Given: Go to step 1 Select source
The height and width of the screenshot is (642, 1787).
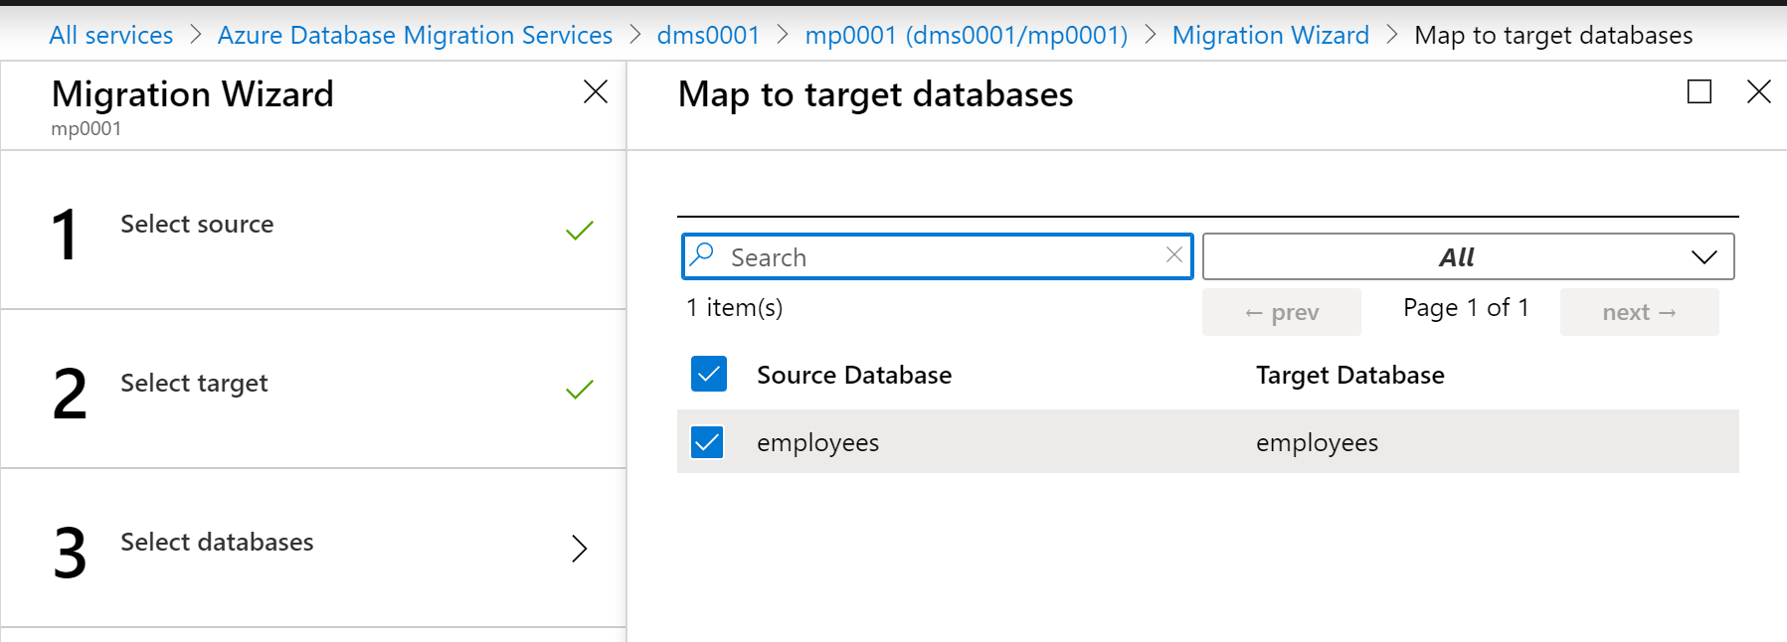Looking at the screenshot, I should point(197,225).
